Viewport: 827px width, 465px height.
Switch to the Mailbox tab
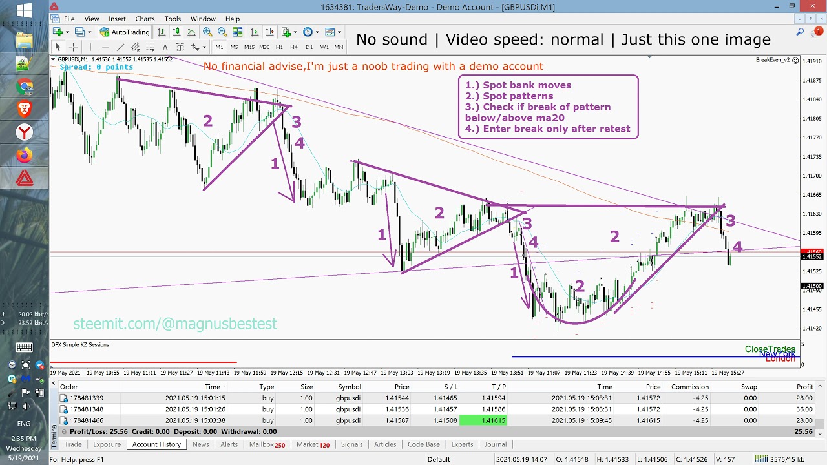[267, 444]
